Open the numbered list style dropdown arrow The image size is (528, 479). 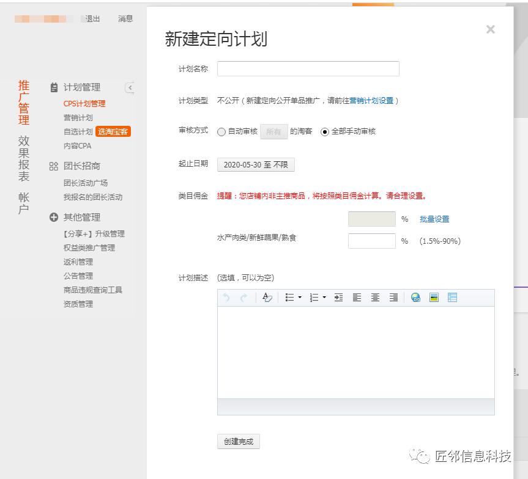pyautogui.click(x=324, y=298)
